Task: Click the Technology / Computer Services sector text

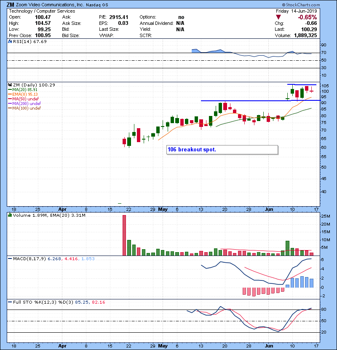Action: click(42, 11)
